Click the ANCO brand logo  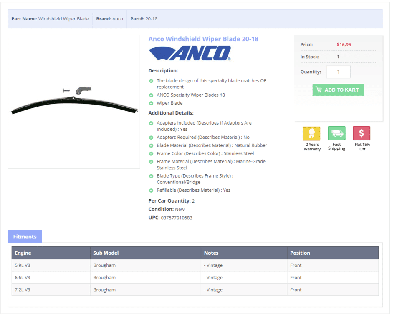click(x=190, y=53)
